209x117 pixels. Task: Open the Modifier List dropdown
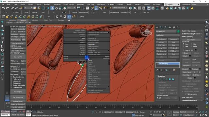(168, 35)
